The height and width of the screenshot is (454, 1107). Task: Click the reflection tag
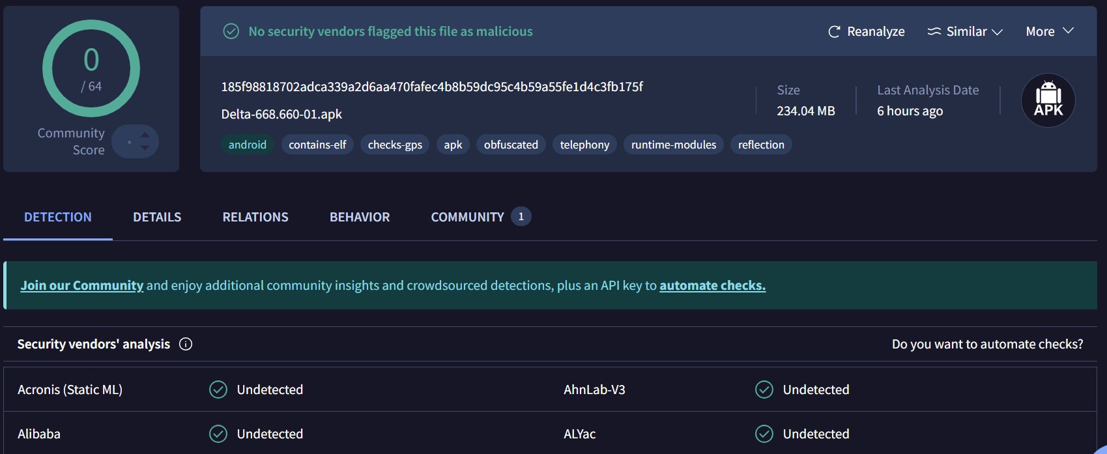point(761,145)
